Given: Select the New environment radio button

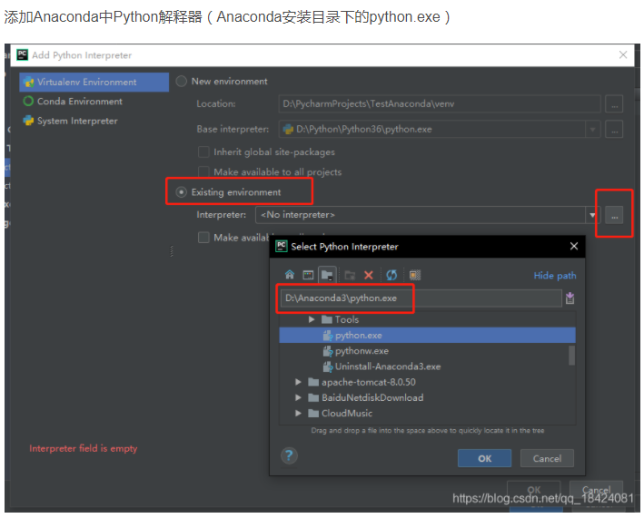Looking at the screenshot, I should [181, 82].
